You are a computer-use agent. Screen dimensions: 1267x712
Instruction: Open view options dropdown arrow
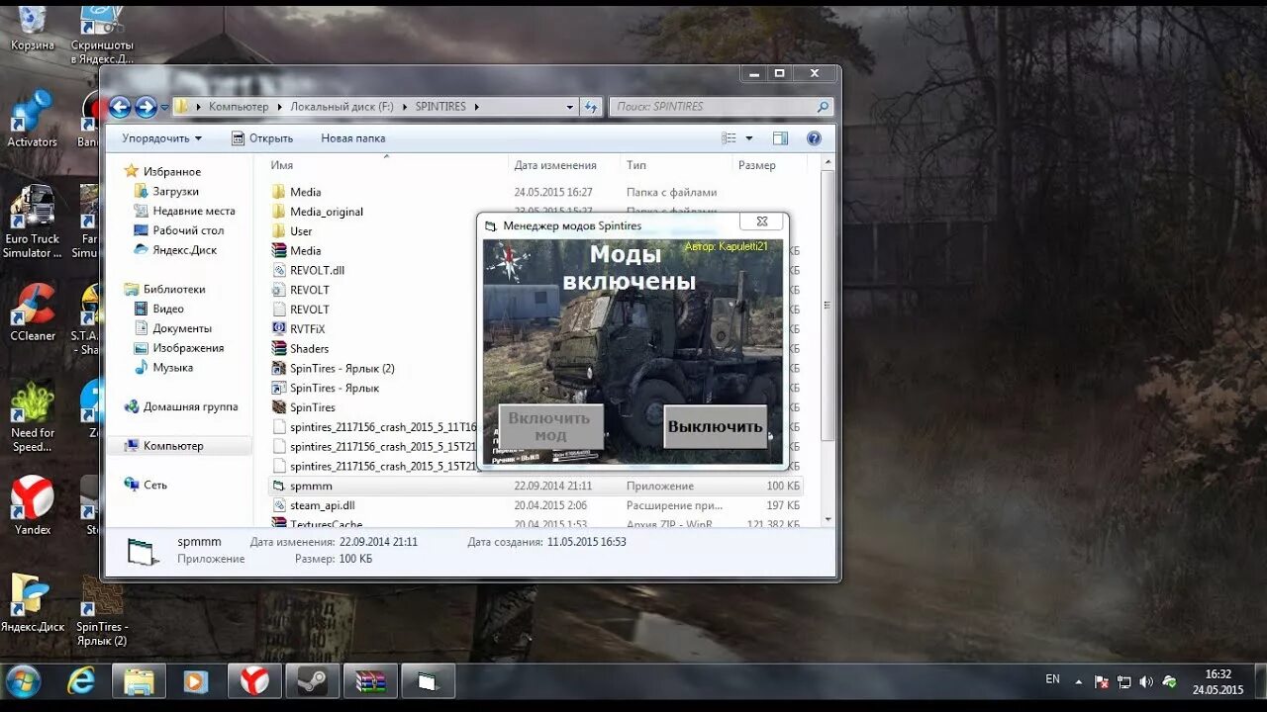[x=749, y=138]
